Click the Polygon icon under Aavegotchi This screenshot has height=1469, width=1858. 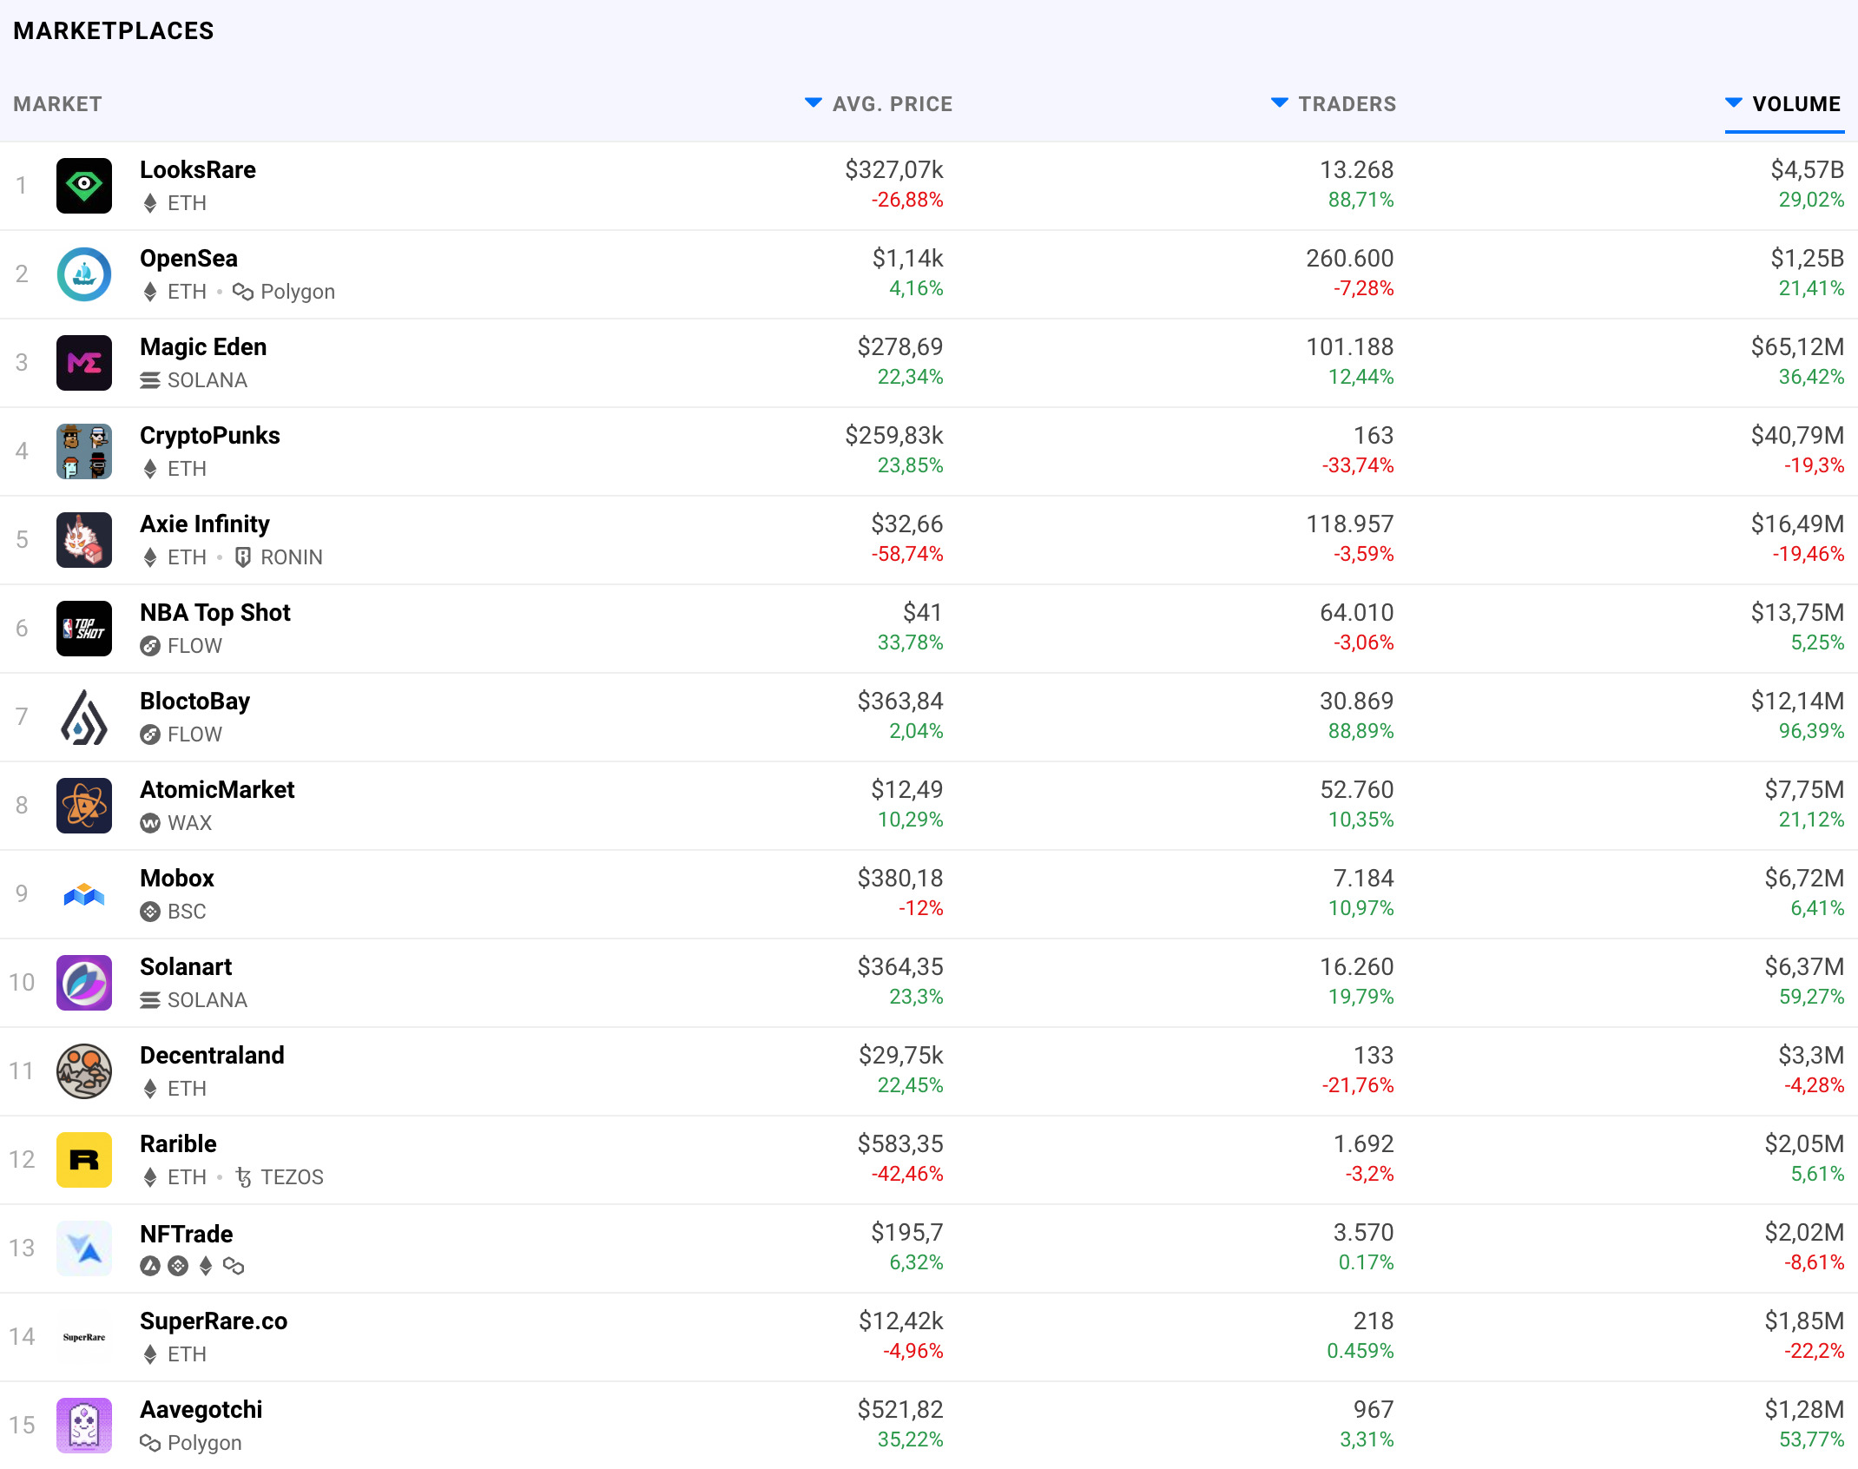[150, 1443]
